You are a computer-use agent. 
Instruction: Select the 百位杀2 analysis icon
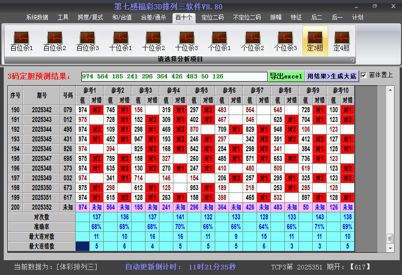tap(54, 41)
